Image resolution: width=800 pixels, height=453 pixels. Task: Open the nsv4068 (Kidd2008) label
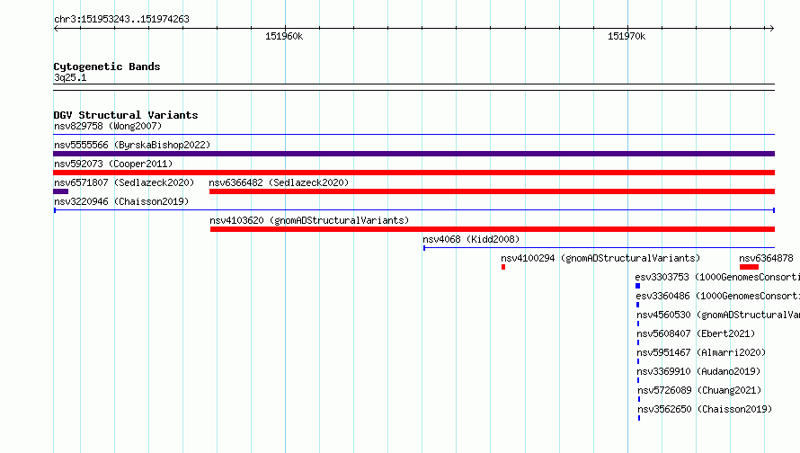point(471,239)
